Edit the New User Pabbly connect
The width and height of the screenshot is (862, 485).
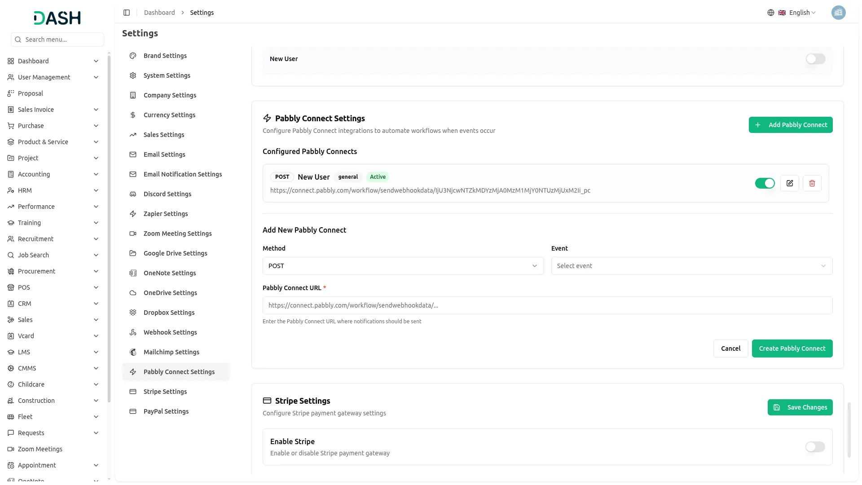tap(789, 183)
